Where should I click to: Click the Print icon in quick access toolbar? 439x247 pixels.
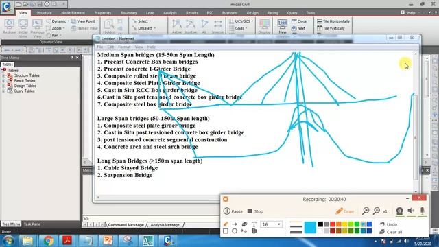coord(47,4)
